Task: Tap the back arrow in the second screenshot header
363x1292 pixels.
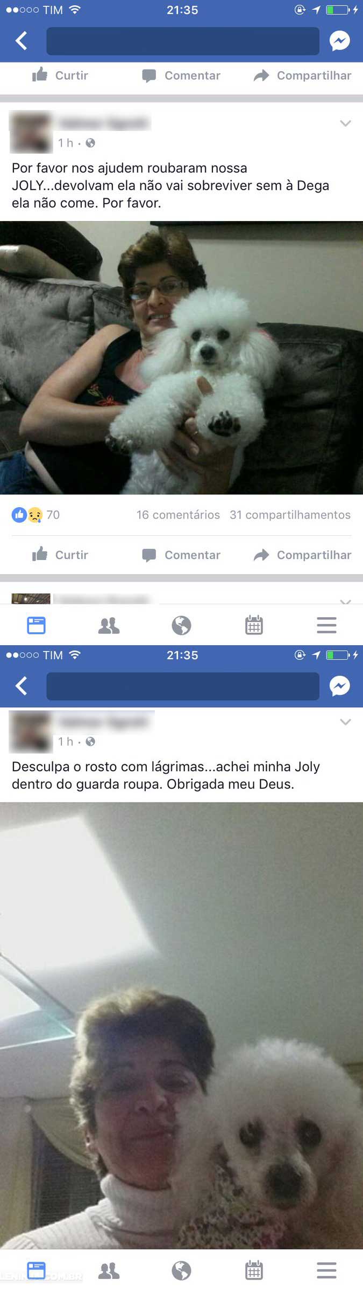Action: [22, 686]
